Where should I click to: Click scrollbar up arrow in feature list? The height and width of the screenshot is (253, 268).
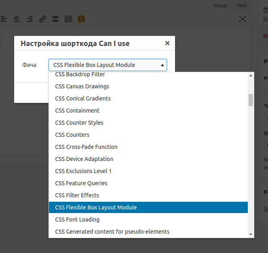point(251,75)
